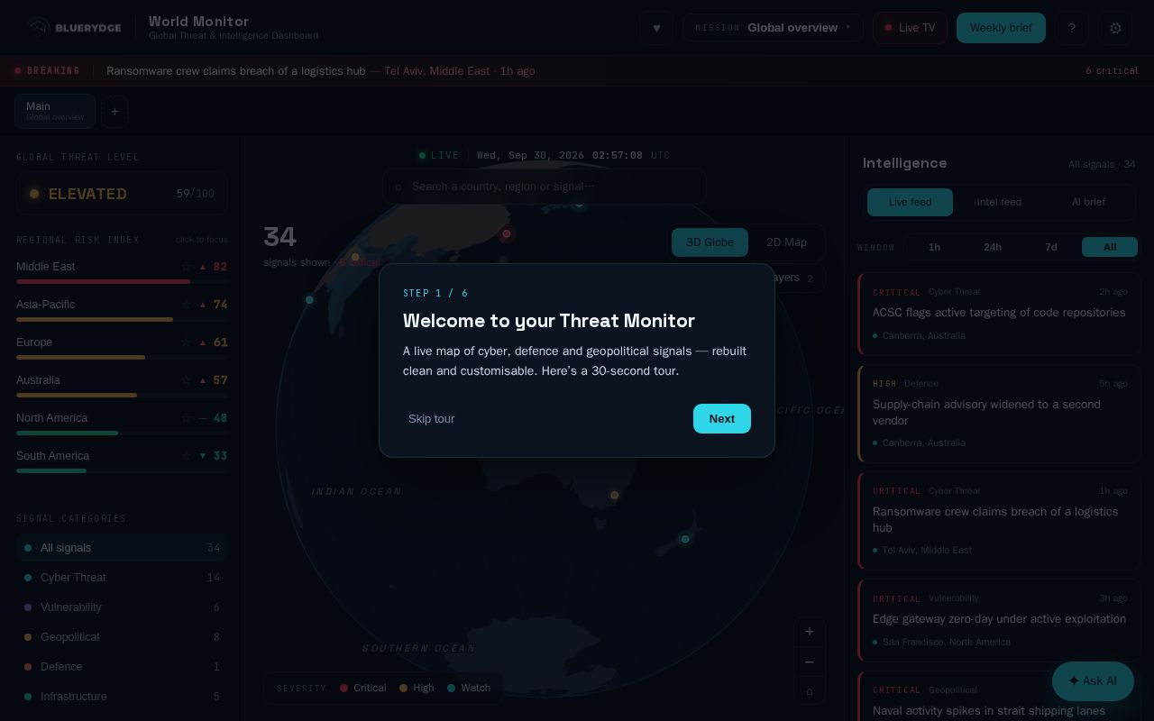
Task: Switch to 3D Globe view
Action: (710, 242)
